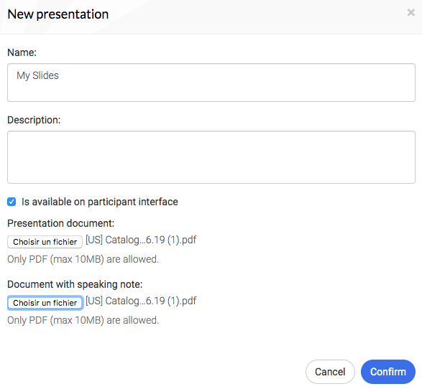Focus the Name input field

211,83
